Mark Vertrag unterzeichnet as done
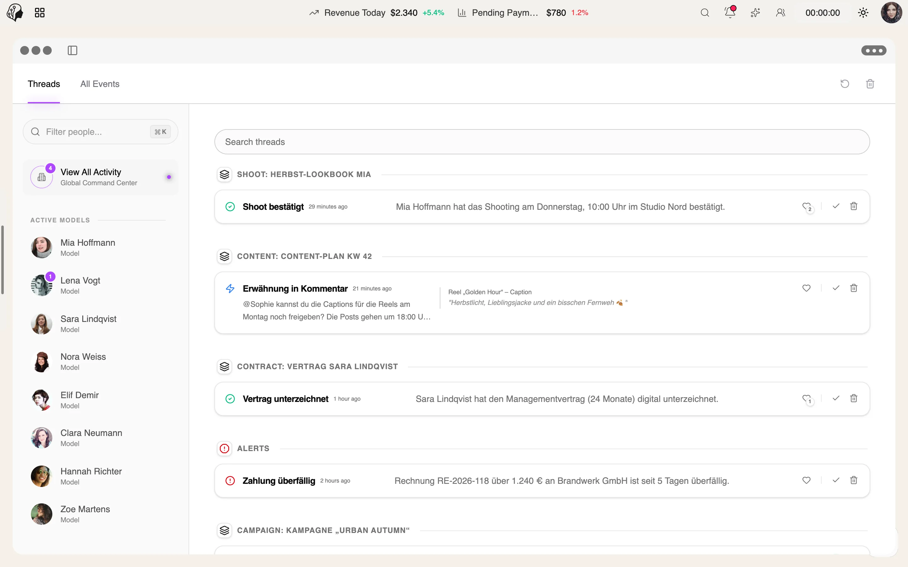This screenshot has width=908, height=567. point(835,398)
